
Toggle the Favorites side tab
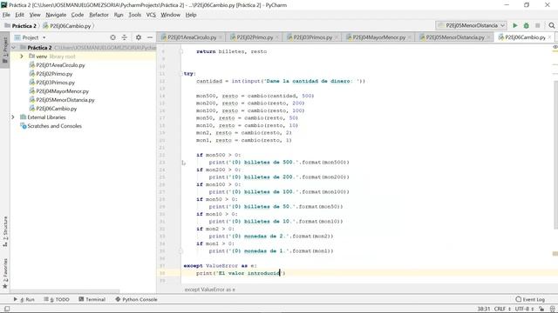point(5,274)
